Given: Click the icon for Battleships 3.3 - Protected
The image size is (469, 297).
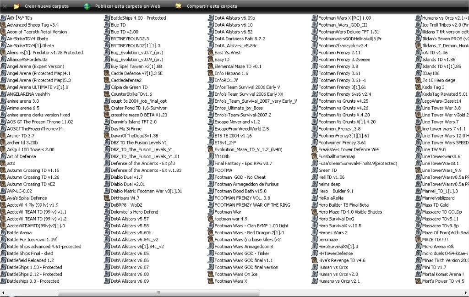Looking at the screenshot, I should pos(3,281).
